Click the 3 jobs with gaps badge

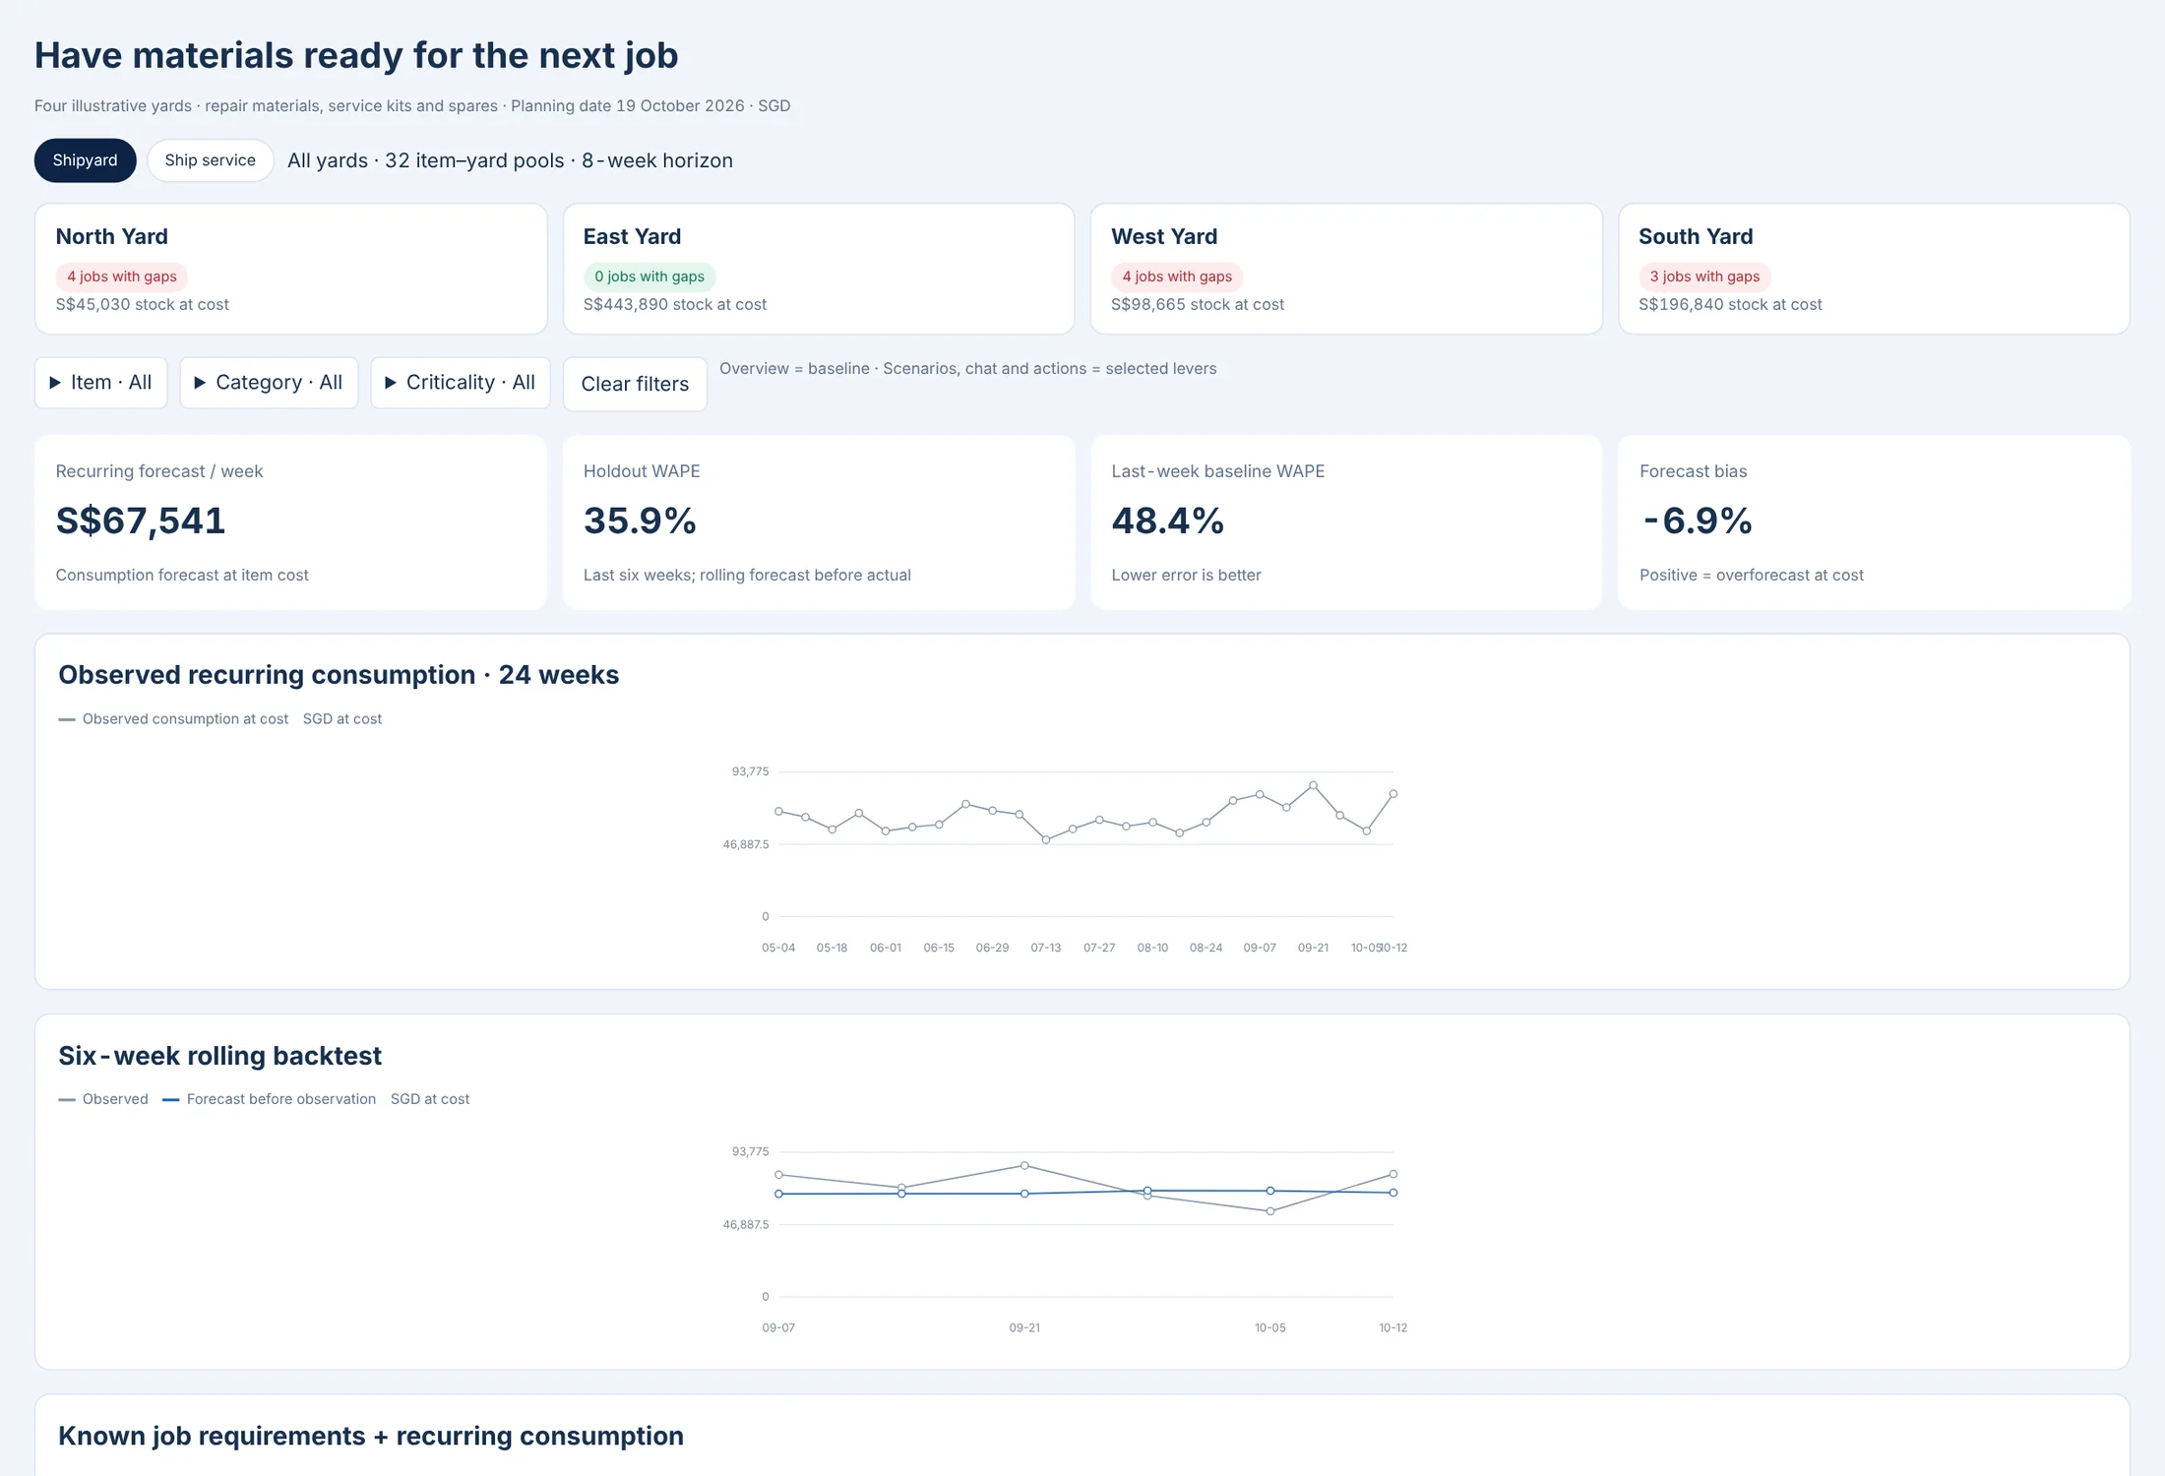[x=1704, y=277]
